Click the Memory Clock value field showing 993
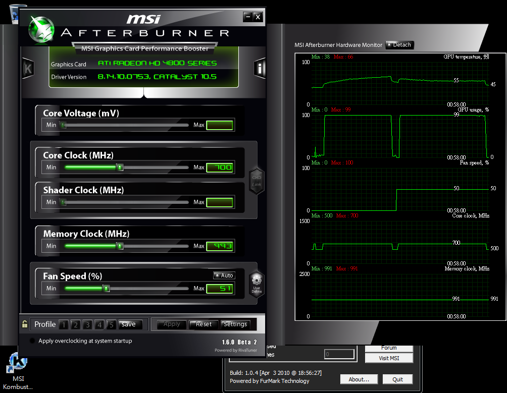This screenshot has height=393, width=507. point(220,246)
